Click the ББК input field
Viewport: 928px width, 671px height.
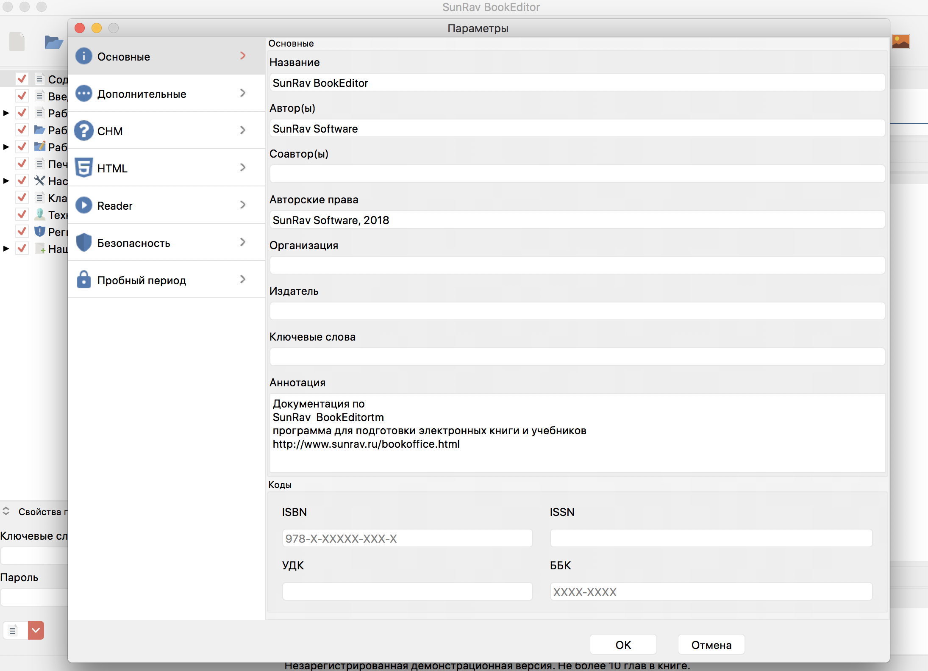pos(711,592)
